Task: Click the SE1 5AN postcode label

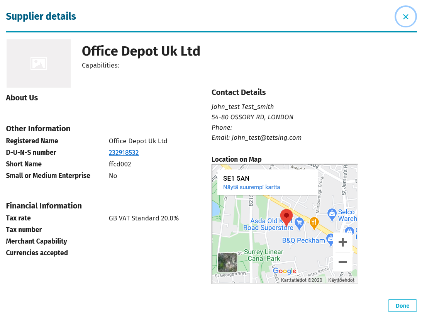Action: tap(236, 178)
